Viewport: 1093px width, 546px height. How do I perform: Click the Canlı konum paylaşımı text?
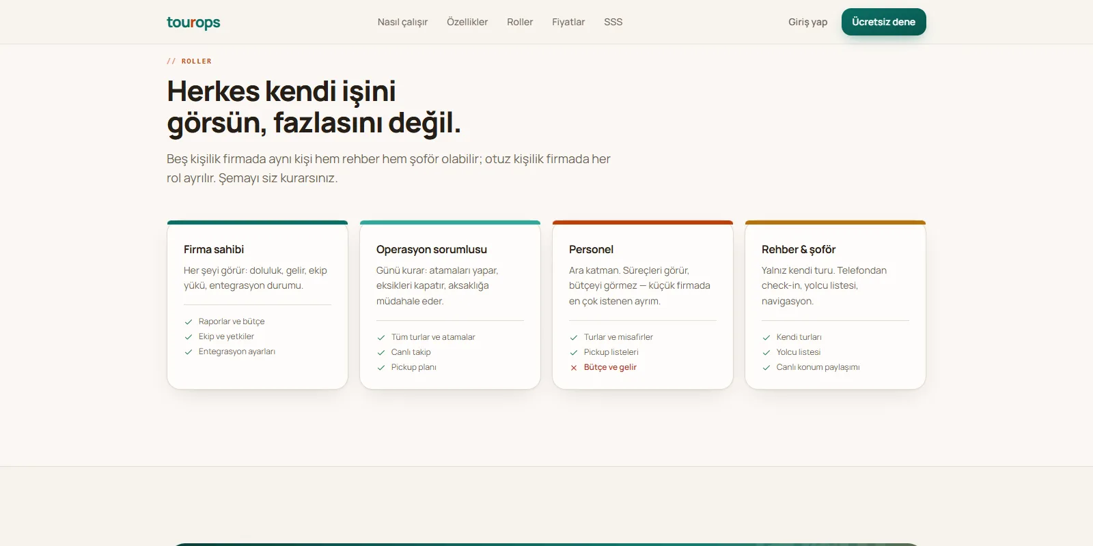coord(818,367)
